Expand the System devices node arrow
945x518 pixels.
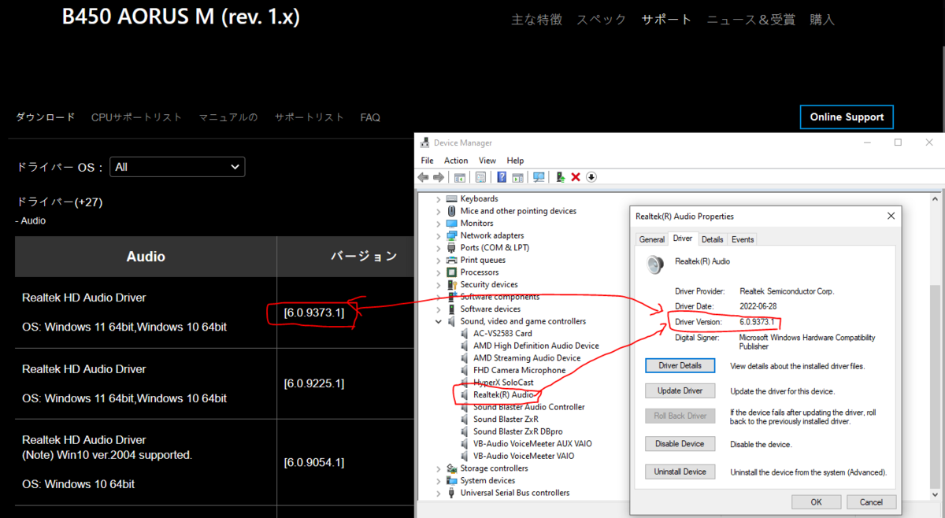(x=439, y=480)
